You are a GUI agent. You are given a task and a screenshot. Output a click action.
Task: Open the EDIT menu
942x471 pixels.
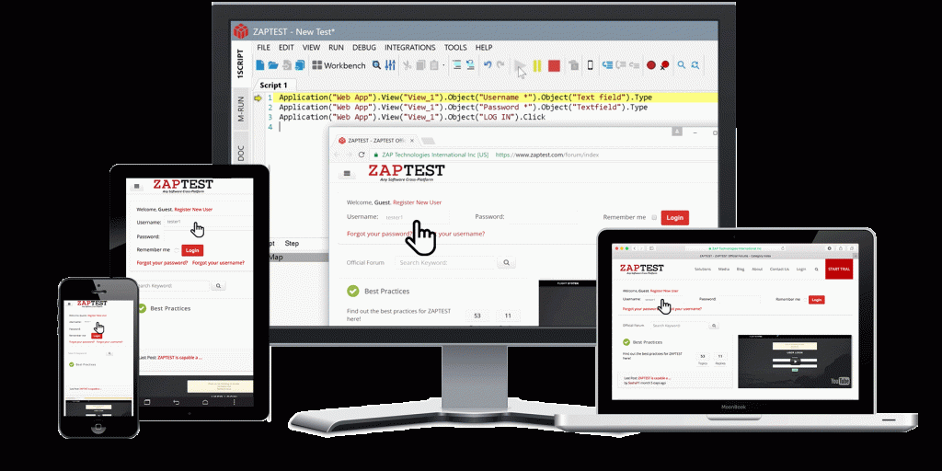(286, 48)
